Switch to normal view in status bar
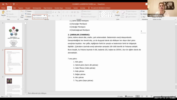The image size is (177, 100). point(137,96)
